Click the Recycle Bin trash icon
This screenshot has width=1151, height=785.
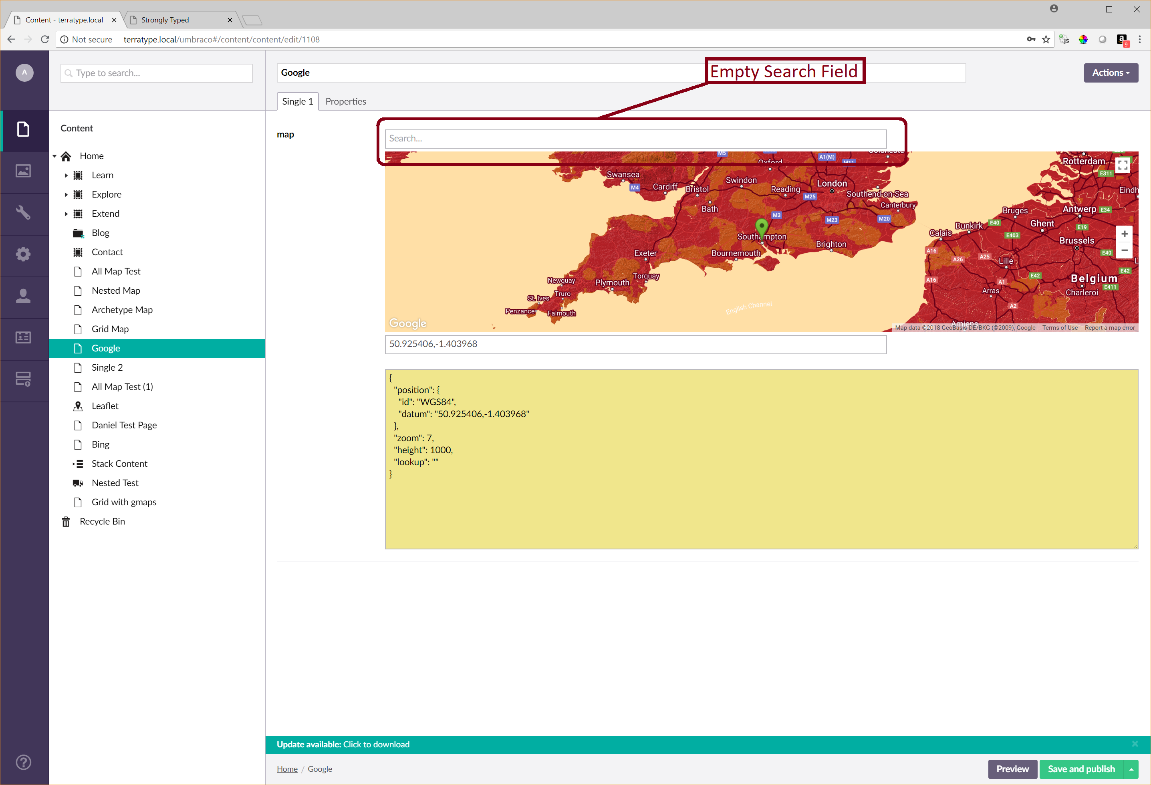pos(66,521)
